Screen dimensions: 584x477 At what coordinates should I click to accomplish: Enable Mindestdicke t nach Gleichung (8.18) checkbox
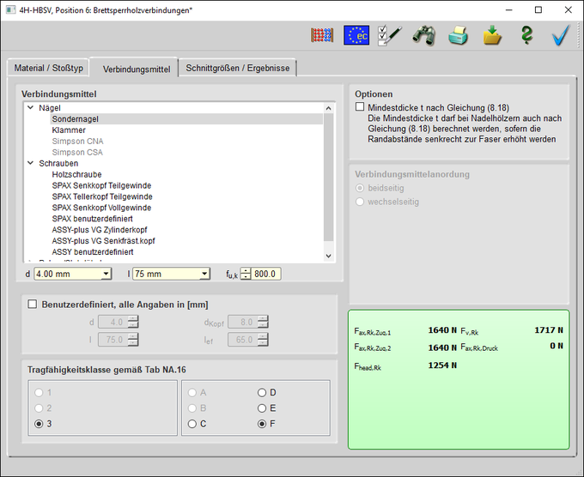click(x=360, y=107)
